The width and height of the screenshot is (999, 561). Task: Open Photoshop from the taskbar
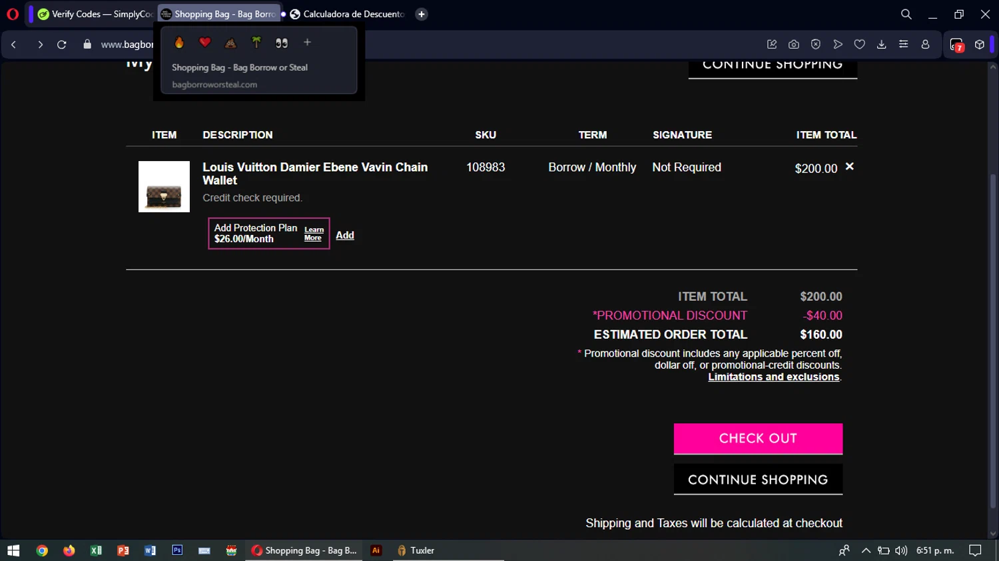pos(177,550)
